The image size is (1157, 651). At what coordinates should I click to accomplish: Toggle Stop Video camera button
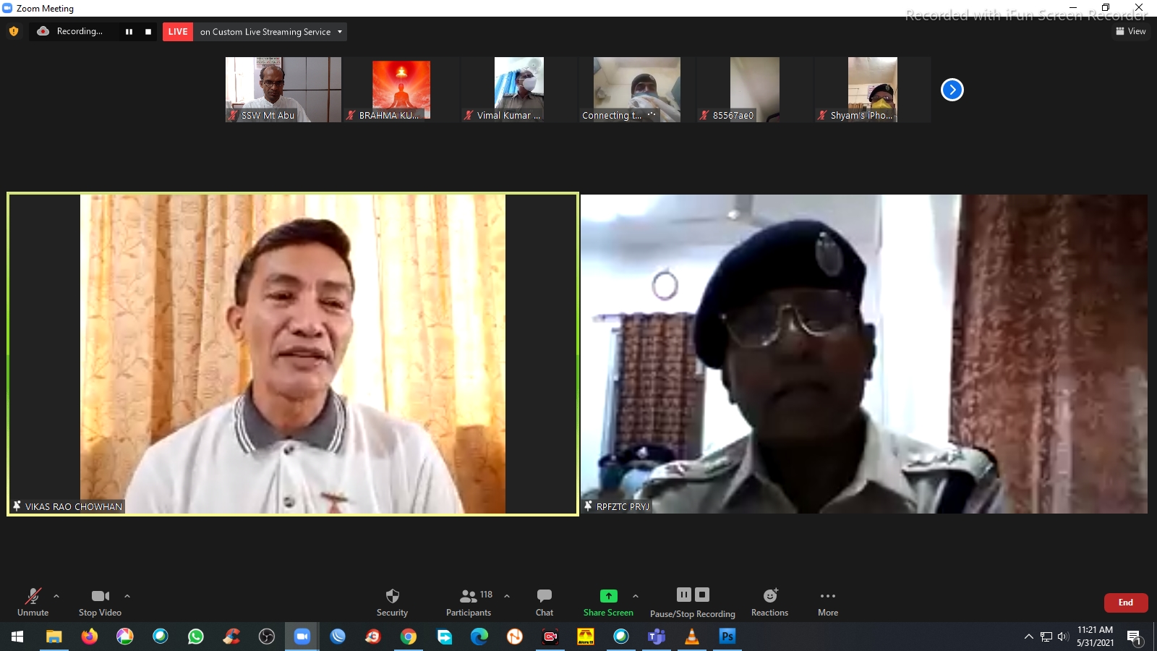coord(100,597)
